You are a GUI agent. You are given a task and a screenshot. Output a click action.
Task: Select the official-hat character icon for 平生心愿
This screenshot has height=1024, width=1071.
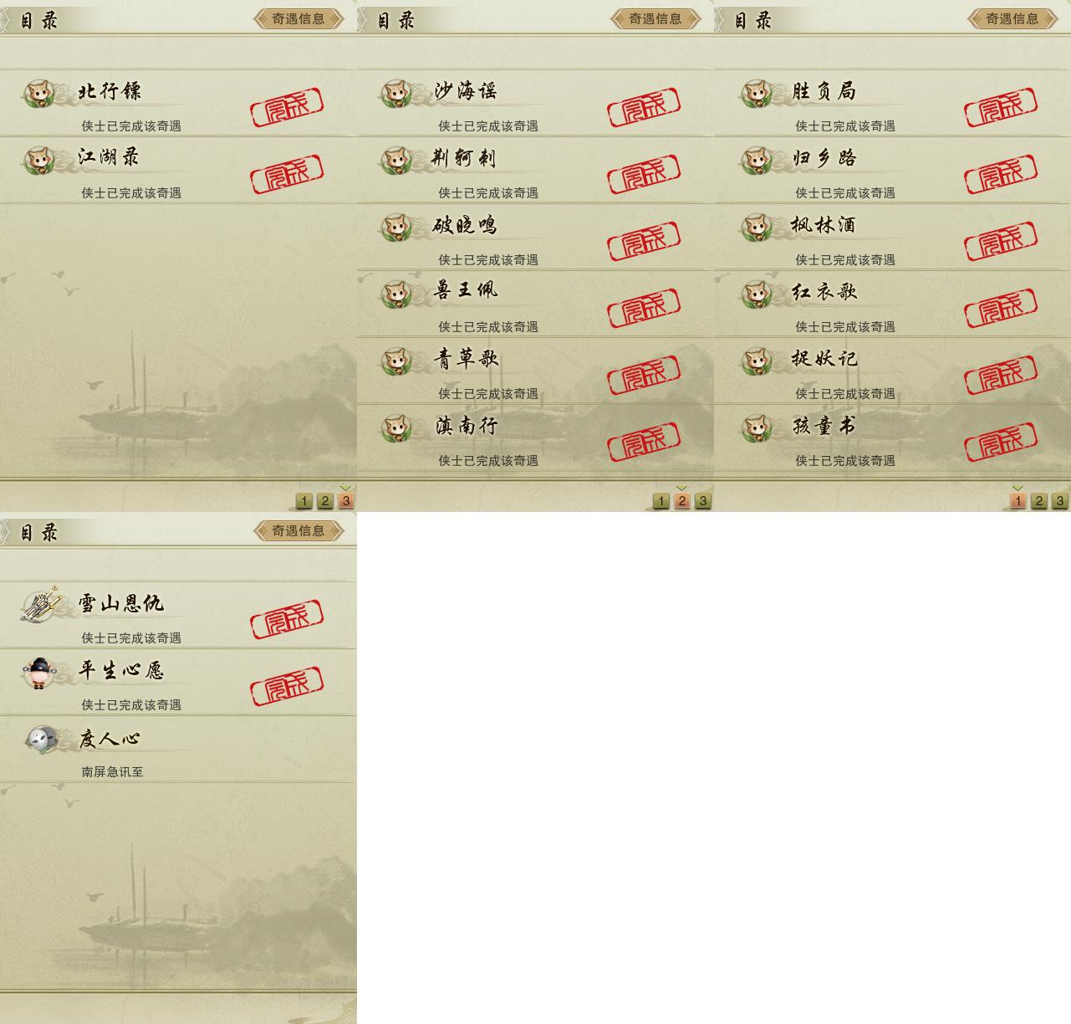[39, 673]
